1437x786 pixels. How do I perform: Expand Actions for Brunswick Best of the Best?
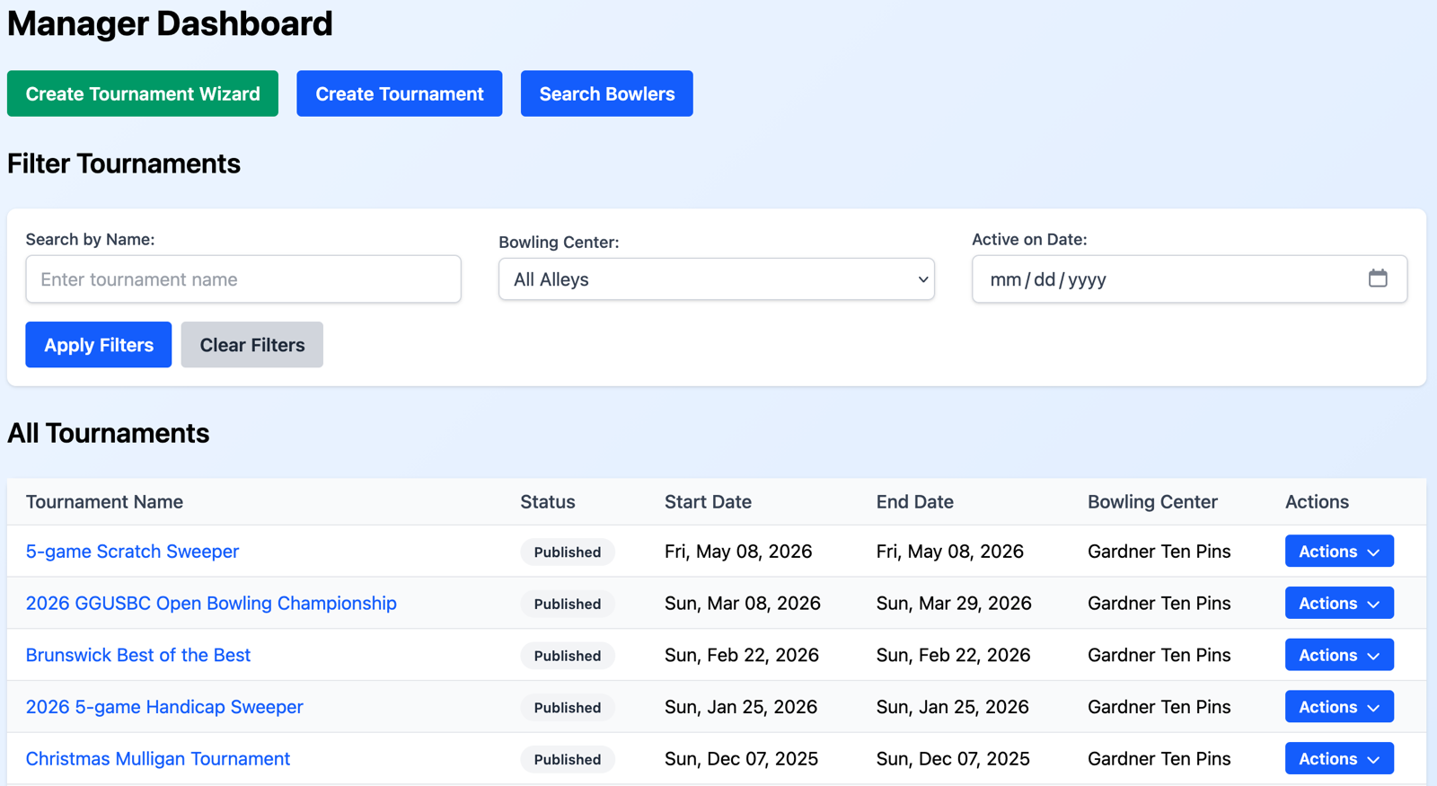point(1339,655)
